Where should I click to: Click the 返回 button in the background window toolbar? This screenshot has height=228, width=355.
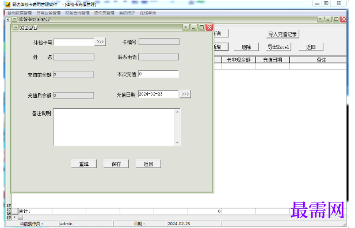(x=311, y=47)
